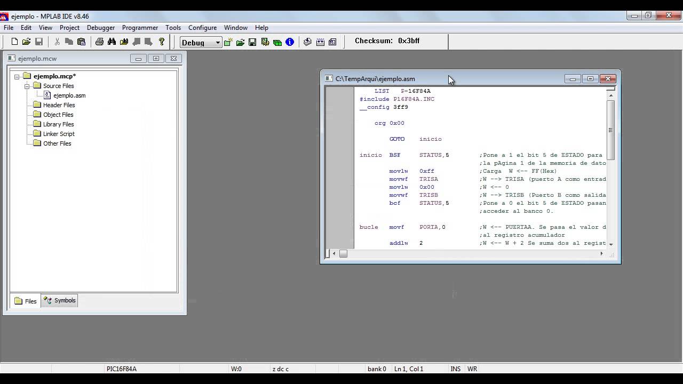Click the editor horizontal scroll left arrow

coord(334,253)
